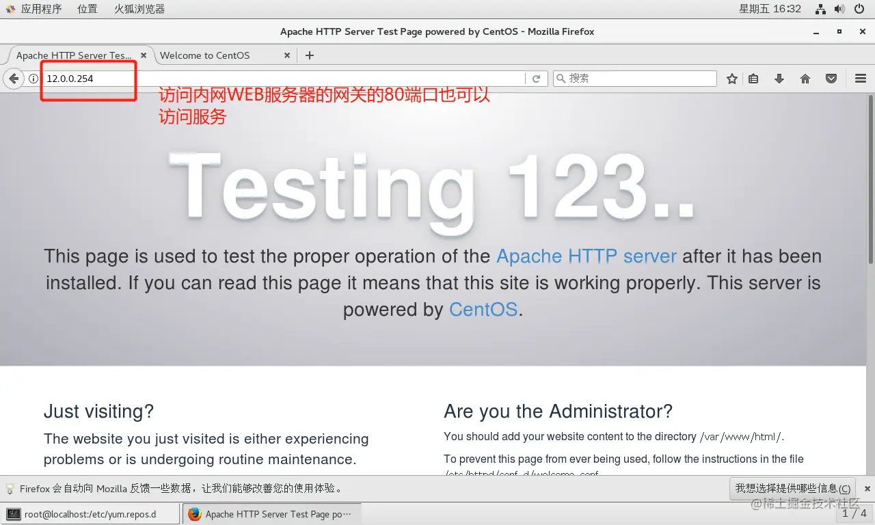875x525 pixels.
Task: Click the Are you the Administrator? heading
Action: 558,412
